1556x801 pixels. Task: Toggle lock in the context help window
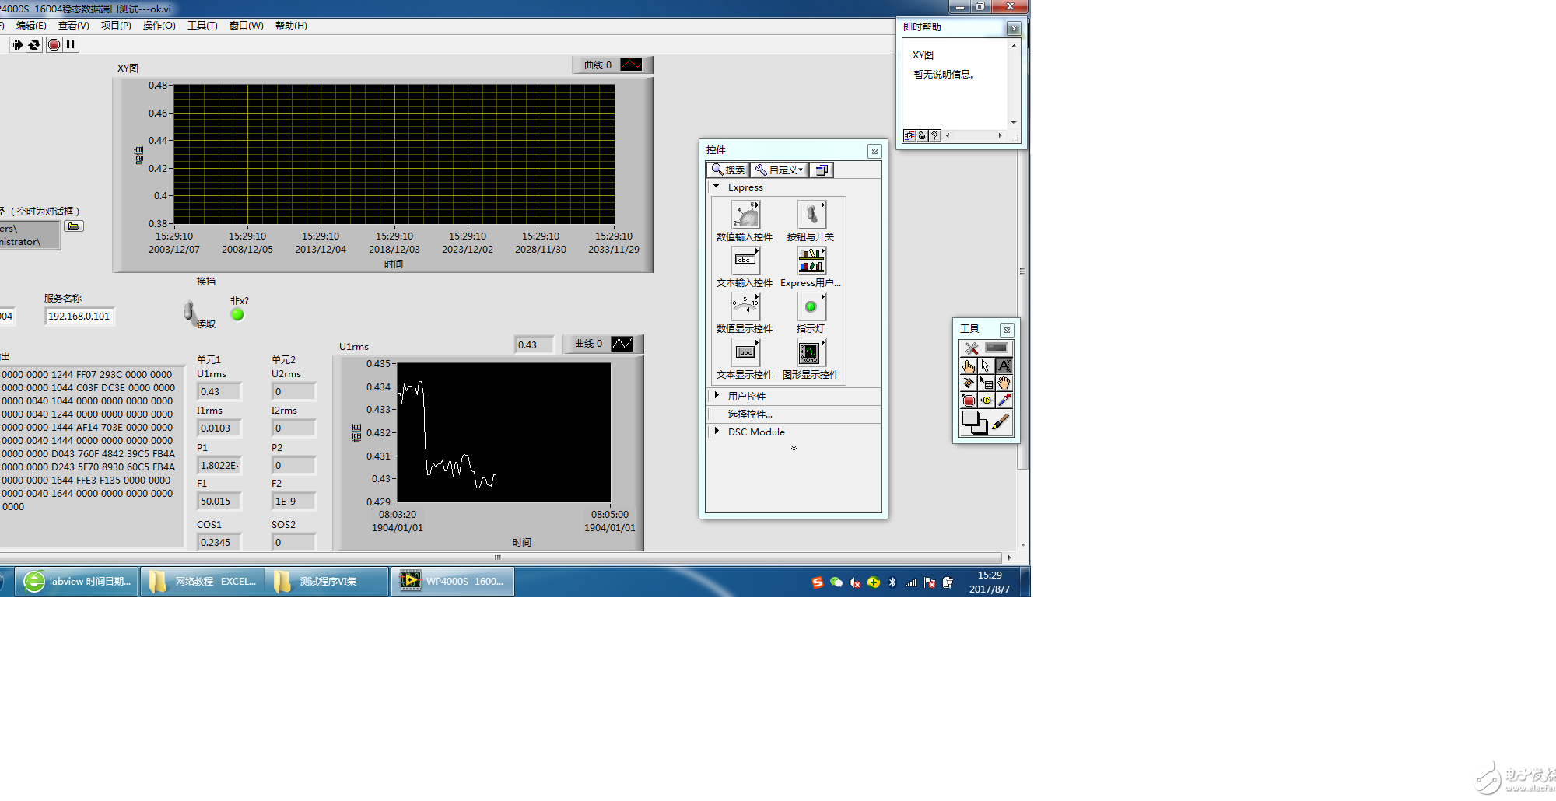[x=922, y=136]
